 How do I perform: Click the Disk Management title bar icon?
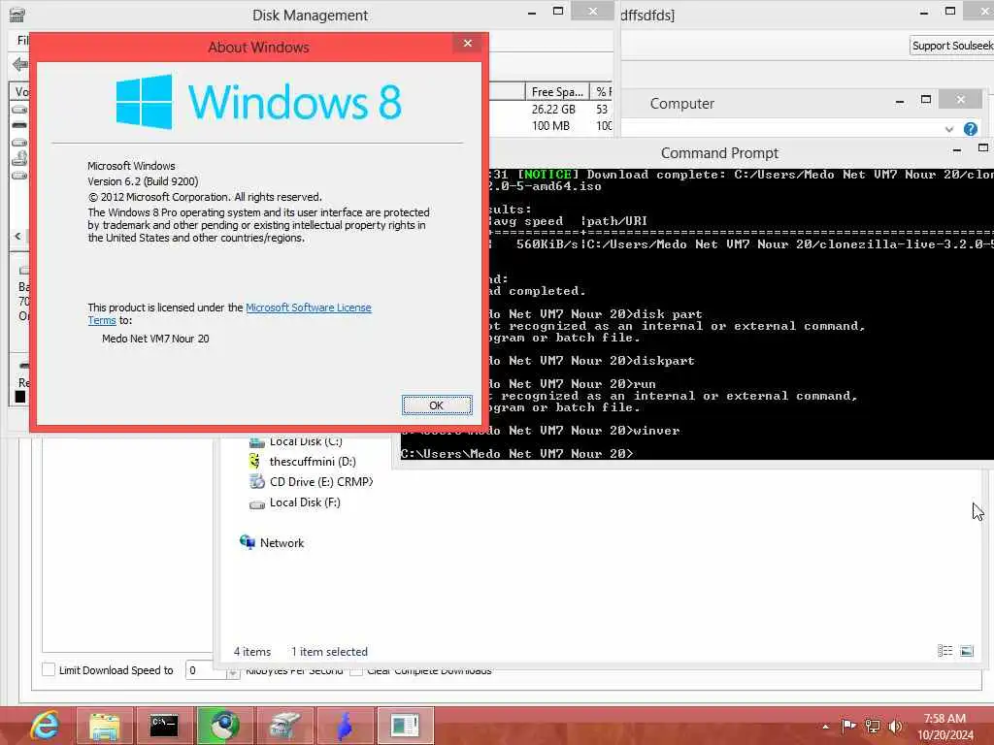click(17, 14)
